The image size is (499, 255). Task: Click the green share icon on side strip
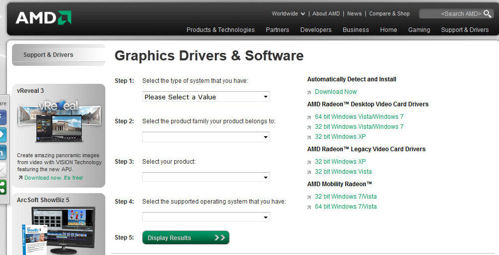tap(2, 187)
